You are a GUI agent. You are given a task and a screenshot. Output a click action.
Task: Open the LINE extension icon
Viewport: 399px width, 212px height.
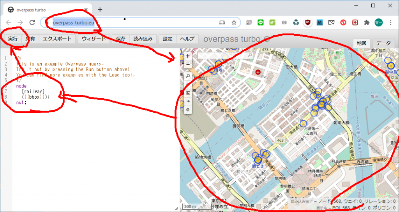click(261, 23)
